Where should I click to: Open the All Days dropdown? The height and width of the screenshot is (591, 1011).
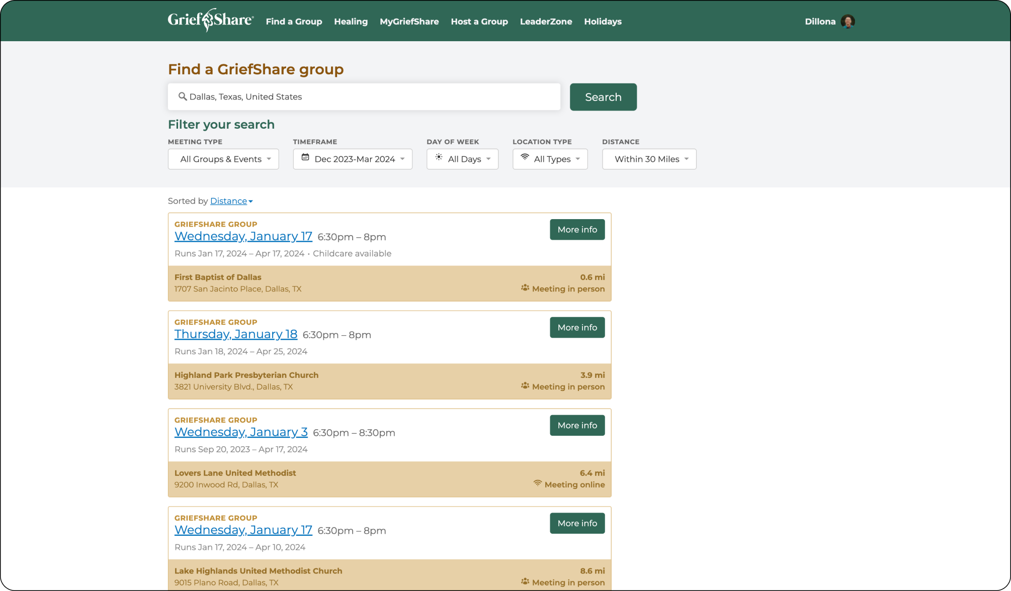[462, 159]
